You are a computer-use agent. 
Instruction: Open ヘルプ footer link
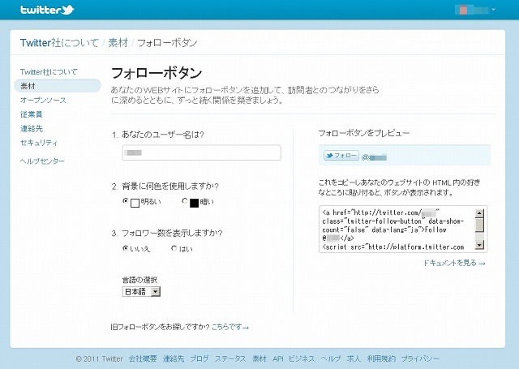331,358
